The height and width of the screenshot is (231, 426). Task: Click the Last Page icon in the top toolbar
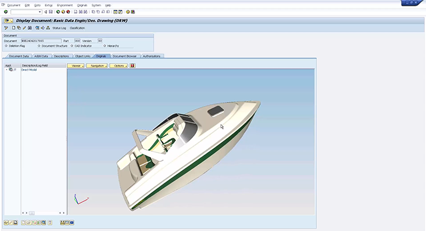click(108, 12)
